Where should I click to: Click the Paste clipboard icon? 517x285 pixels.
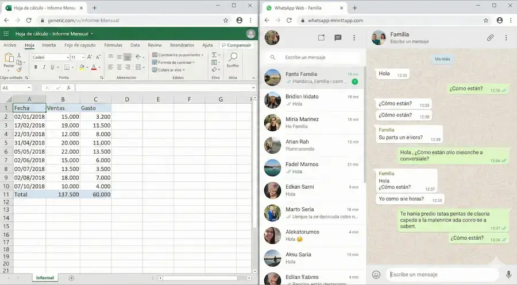9,58
